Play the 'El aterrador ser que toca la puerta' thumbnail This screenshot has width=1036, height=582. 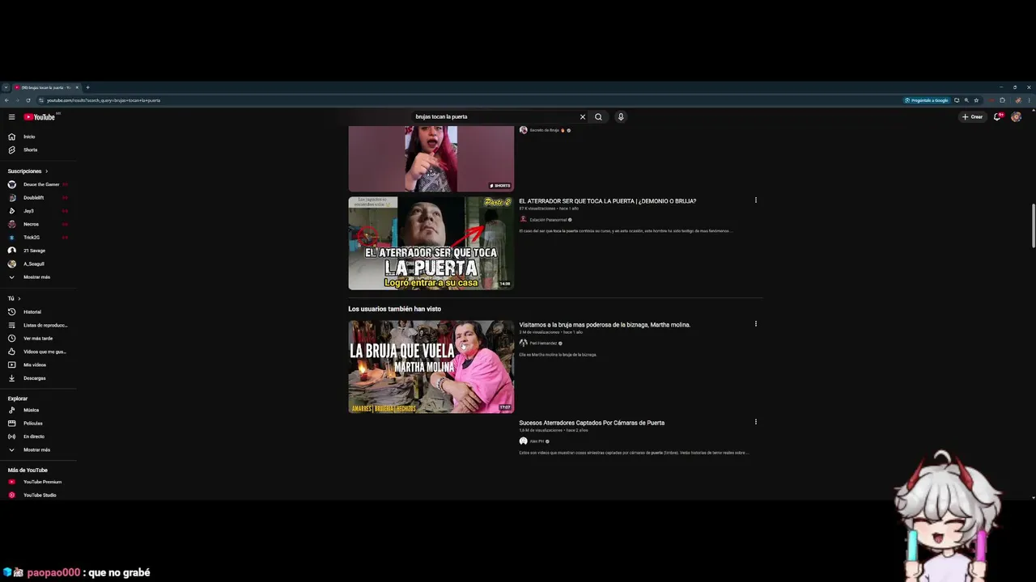pos(431,243)
